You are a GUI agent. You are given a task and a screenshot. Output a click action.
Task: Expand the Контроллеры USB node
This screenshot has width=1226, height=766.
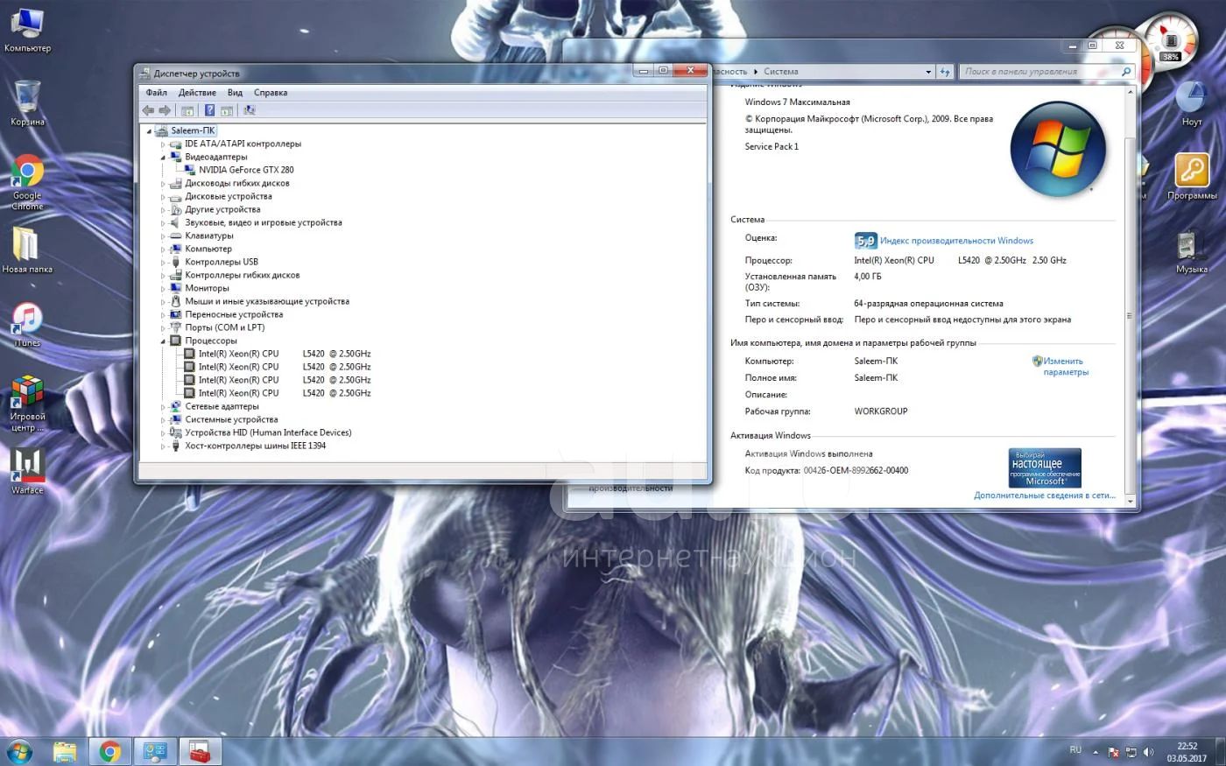click(163, 263)
